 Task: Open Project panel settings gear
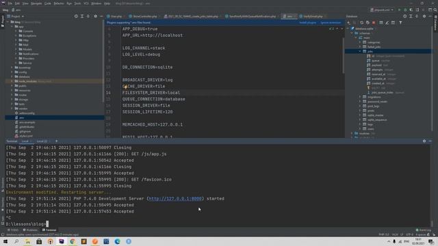pos(96,16)
